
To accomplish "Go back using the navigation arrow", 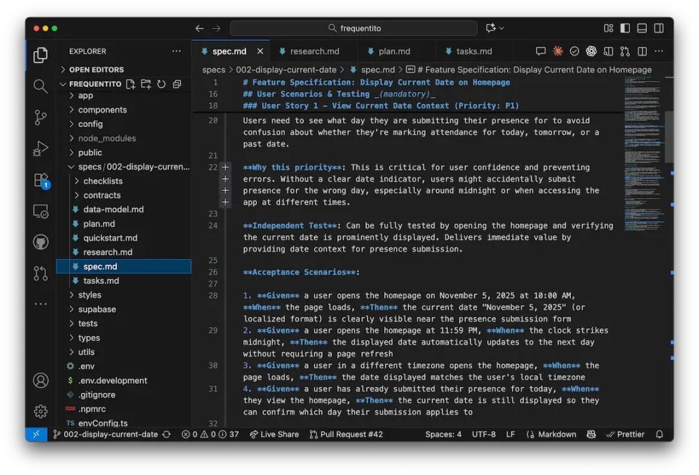I will pyautogui.click(x=199, y=28).
